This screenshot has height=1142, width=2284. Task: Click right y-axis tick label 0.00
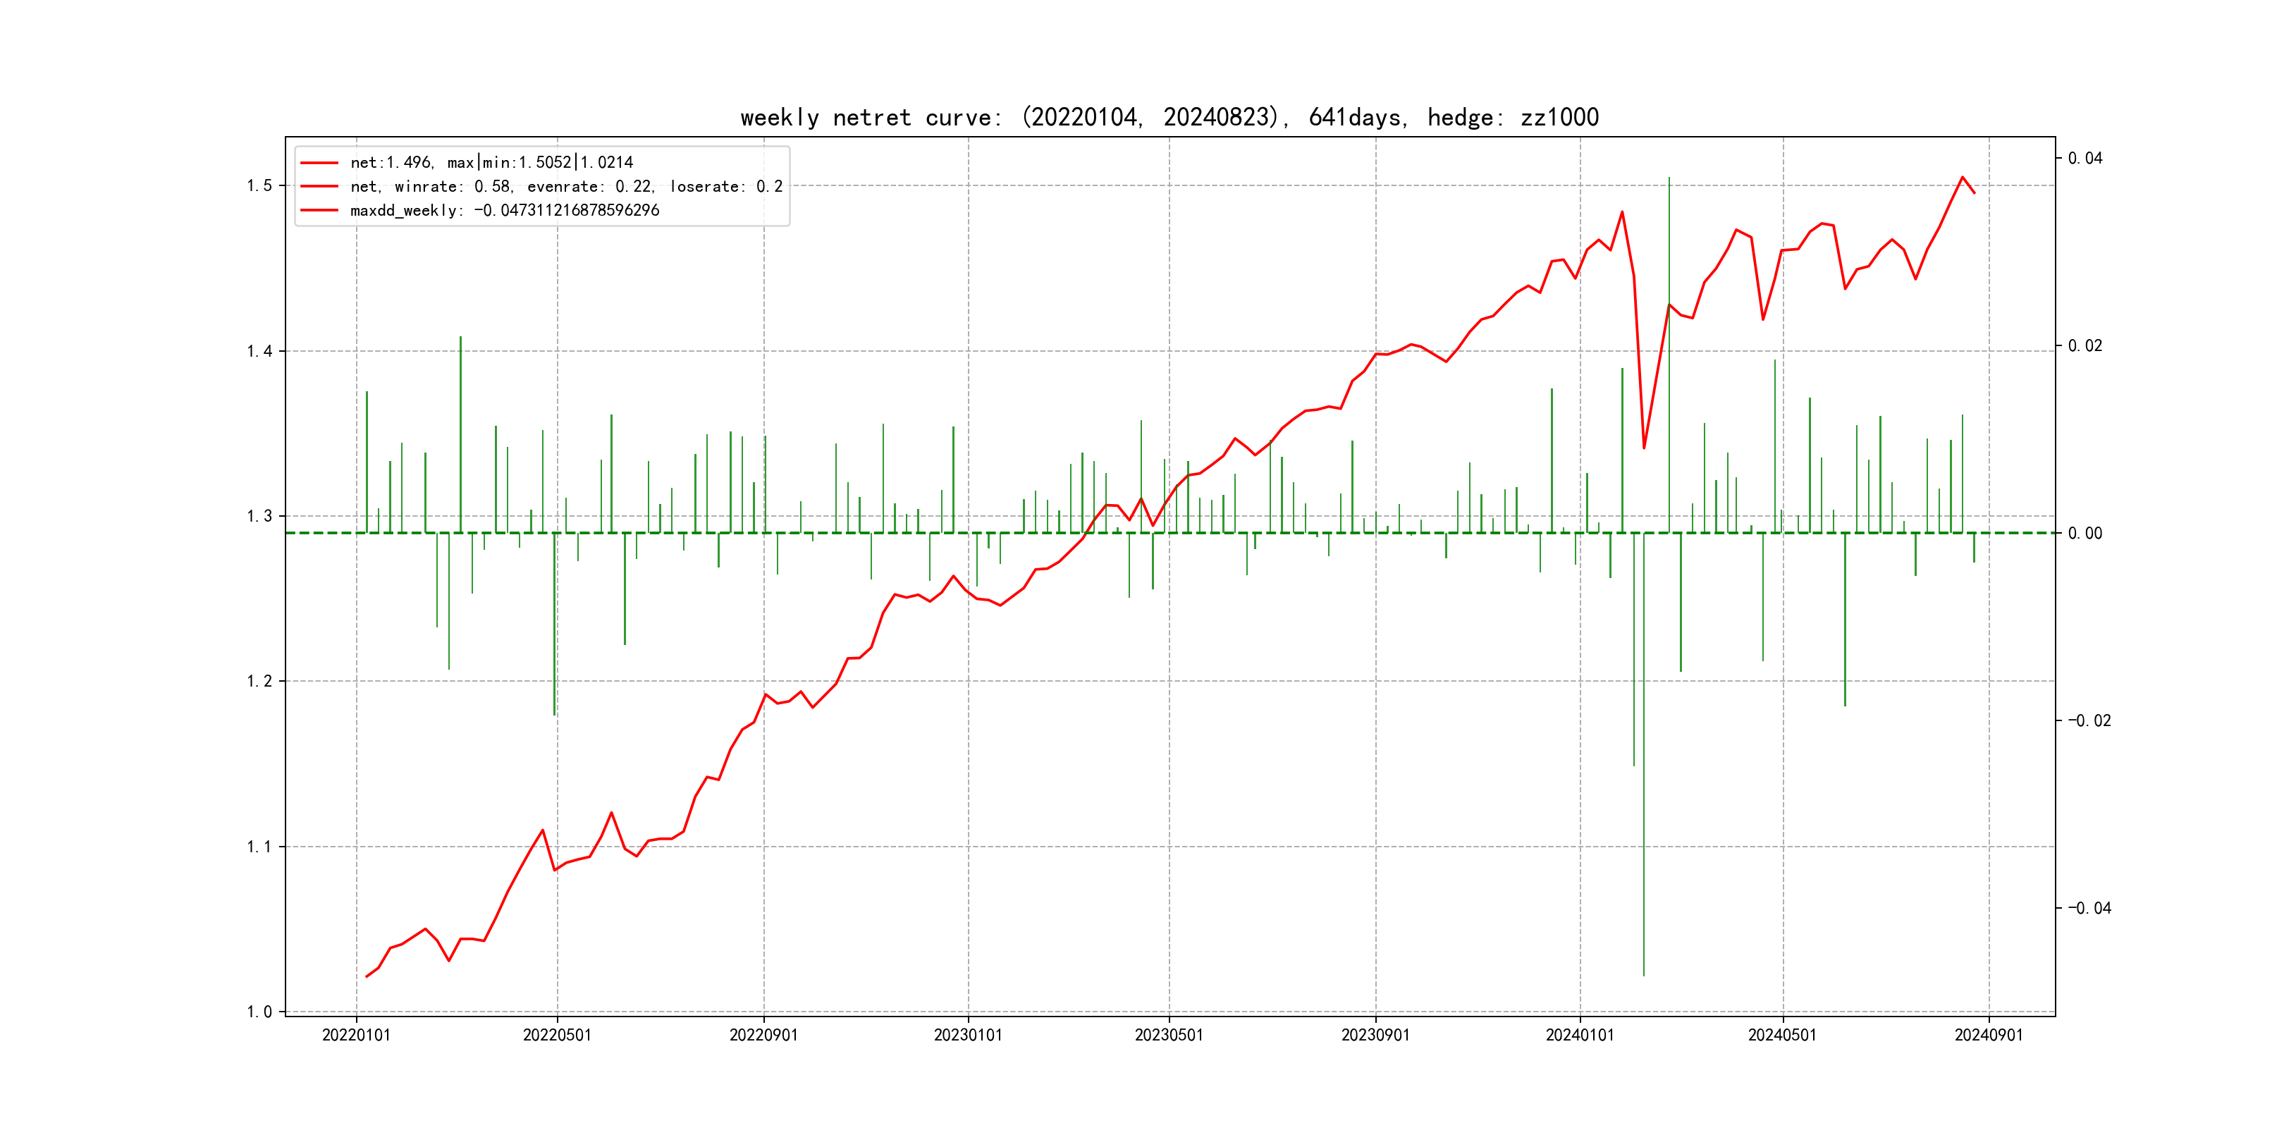click(2085, 533)
